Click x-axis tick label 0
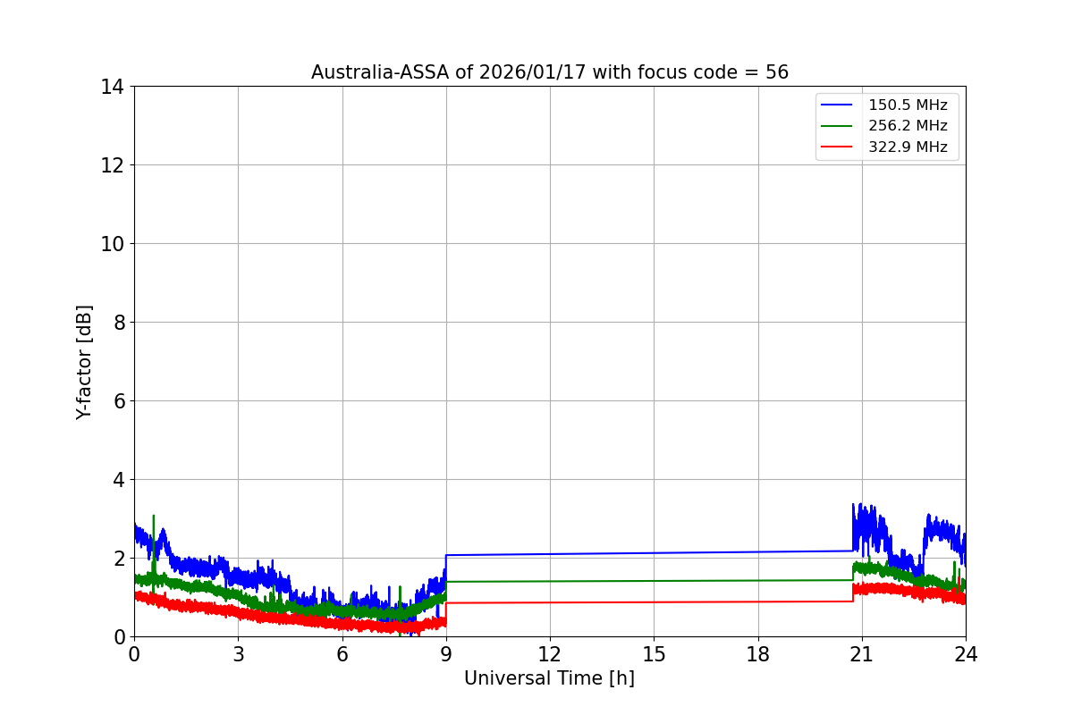The height and width of the screenshot is (715, 1073). pos(134,654)
